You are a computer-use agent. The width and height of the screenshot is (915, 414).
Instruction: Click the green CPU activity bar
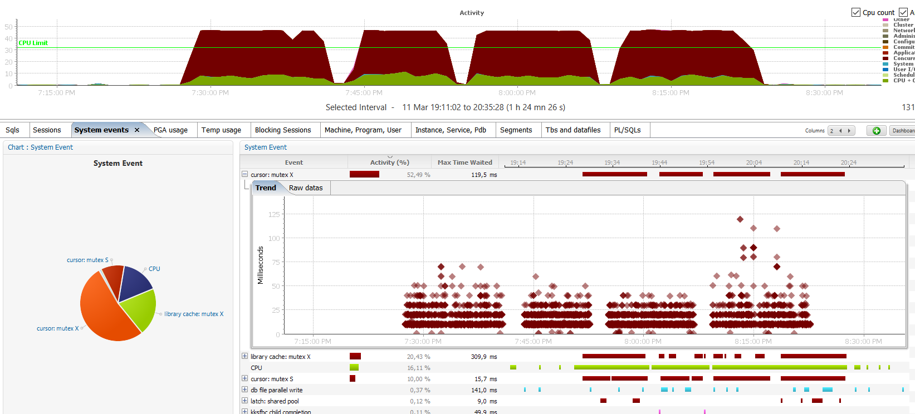[354, 368]
